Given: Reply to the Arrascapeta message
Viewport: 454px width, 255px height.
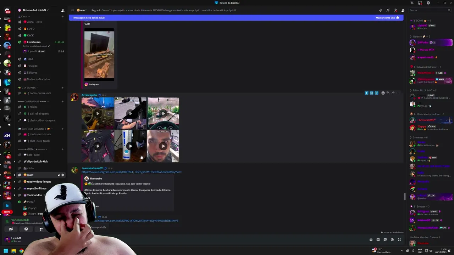Looking at the screenshot, I should tap(388, 93).
